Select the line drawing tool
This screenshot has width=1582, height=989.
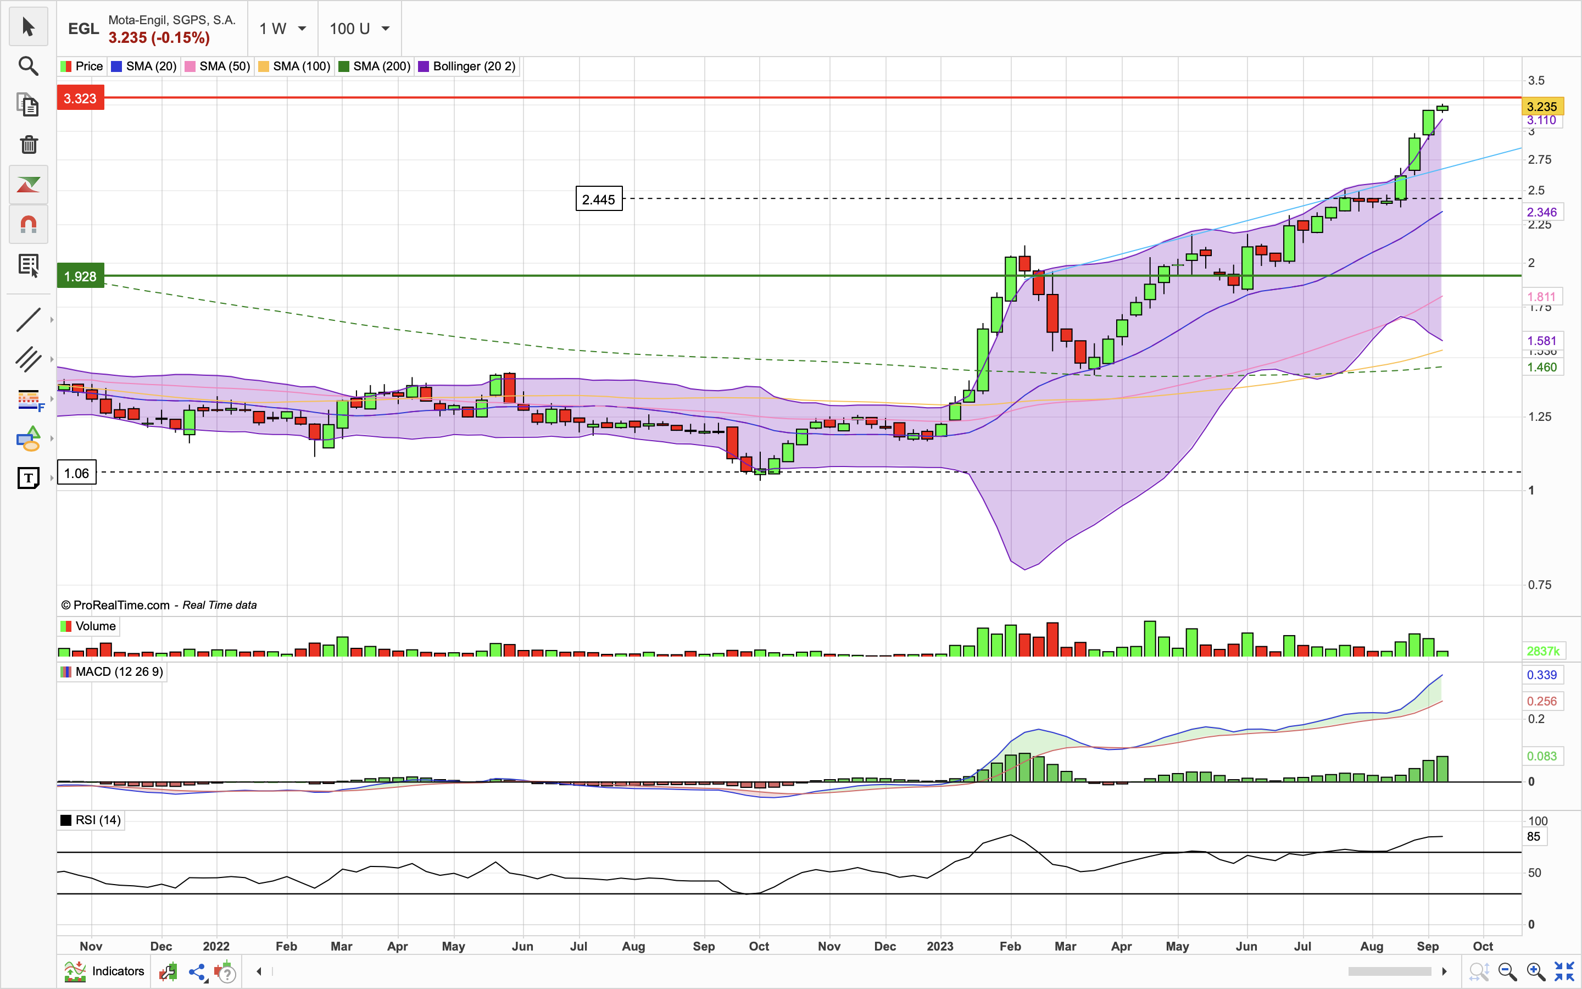tap(28, 319)
